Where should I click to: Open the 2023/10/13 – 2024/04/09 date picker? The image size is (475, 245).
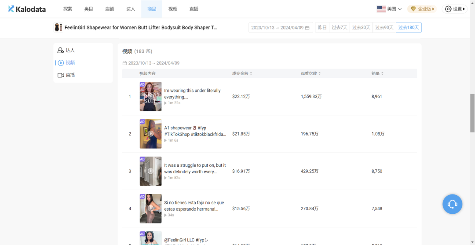(x=277, y=28)
